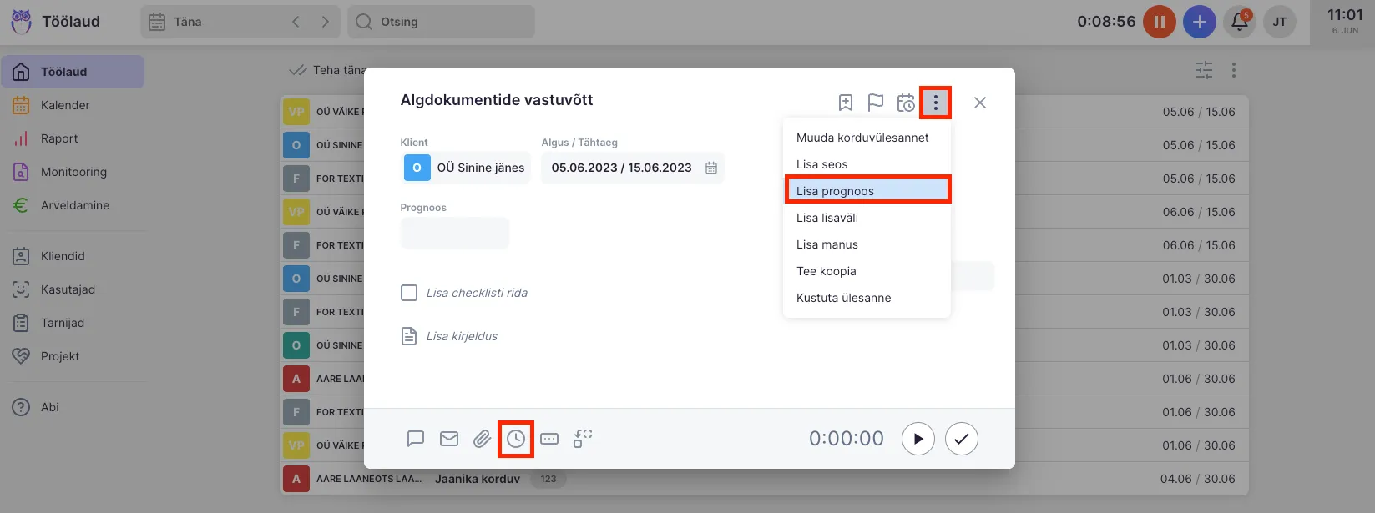Choose 'Kustuta ülesanne' menu entry
Screen dimensions: 1375x513
[x=843, y=298]
